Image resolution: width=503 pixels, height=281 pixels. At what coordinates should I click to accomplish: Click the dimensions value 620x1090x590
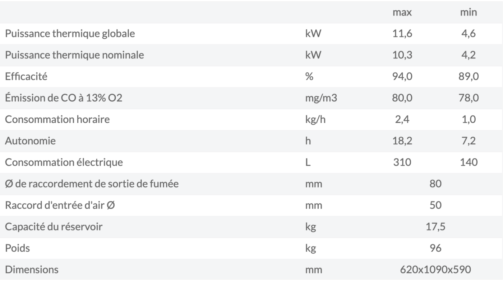(435, 270)
